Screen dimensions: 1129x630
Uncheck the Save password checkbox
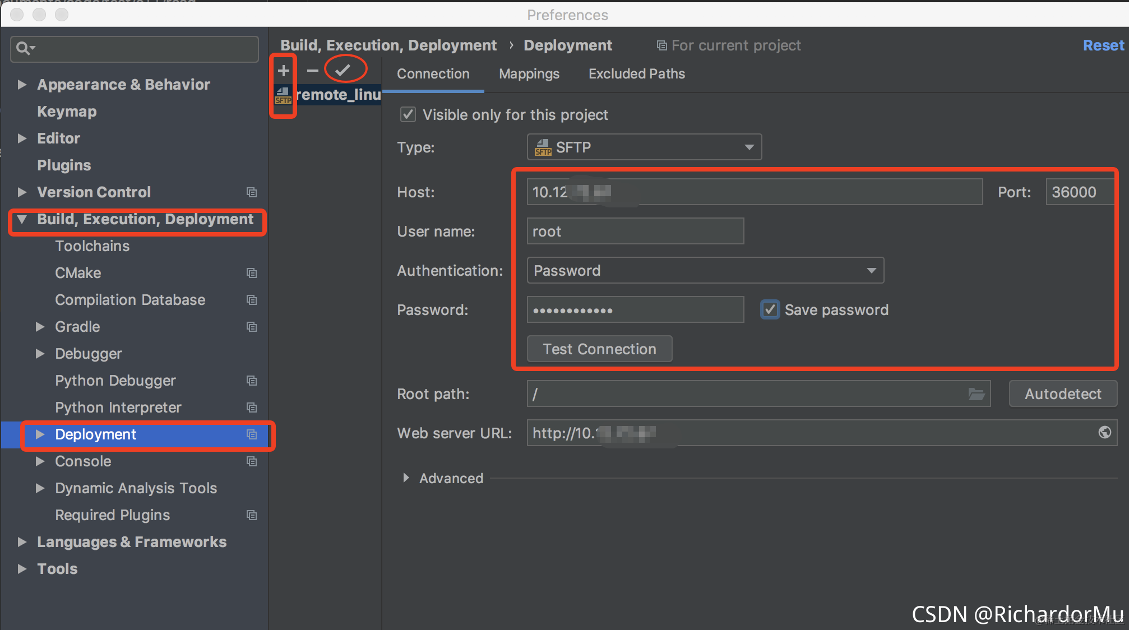click(x=770, y=309)
